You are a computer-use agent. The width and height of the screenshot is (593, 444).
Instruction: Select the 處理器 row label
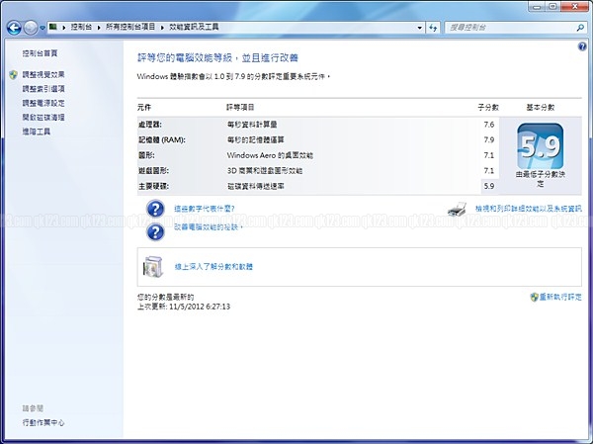pyautogui.click(x=150, y=125)
